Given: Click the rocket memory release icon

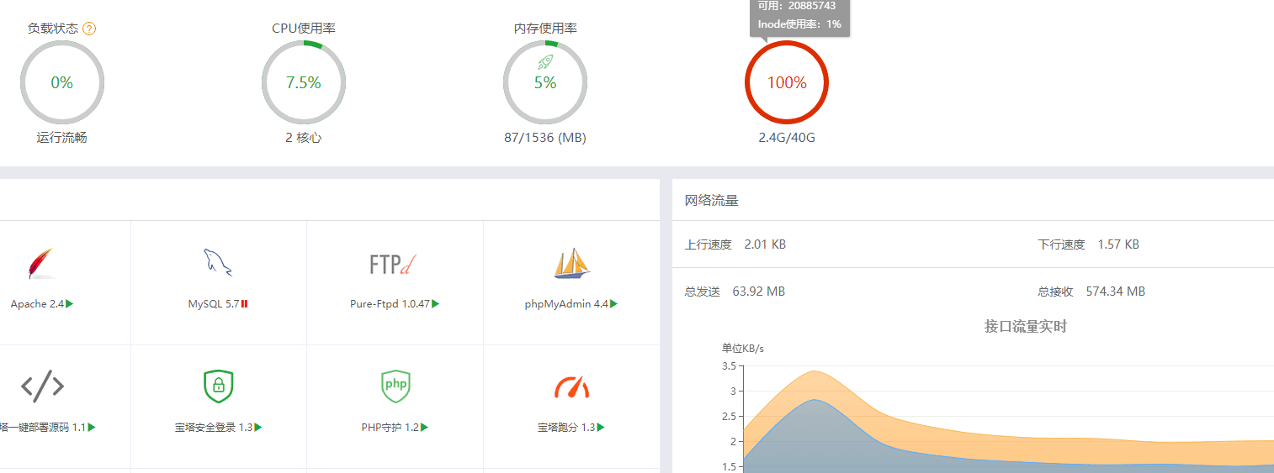Looking at the screenshot, I should (x=545, y=61).
